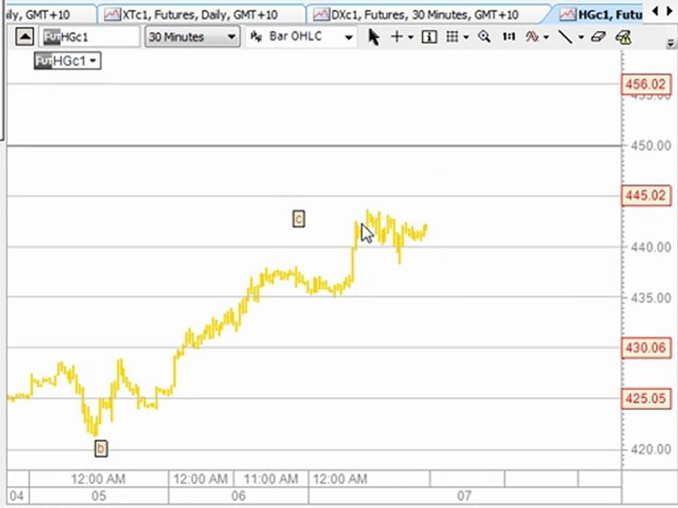Open the HGc1 series label dropdown on the chart
The image size is (678, 508).
[68, 61]
